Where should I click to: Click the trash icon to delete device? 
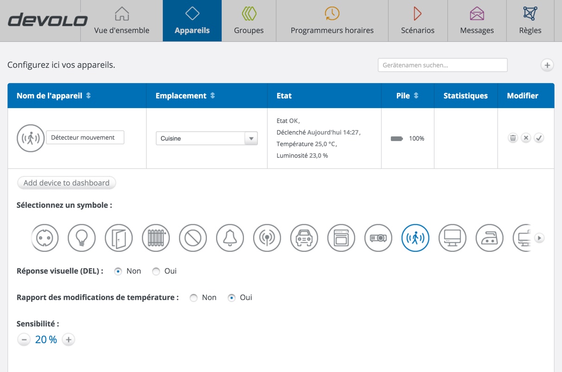point(513,138)
